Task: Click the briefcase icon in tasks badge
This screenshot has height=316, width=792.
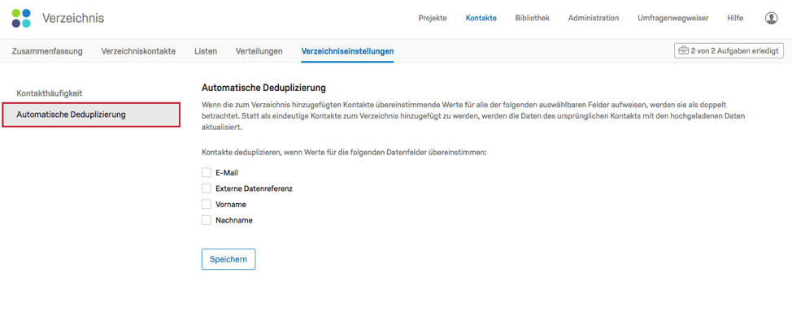Action: coord(683,51)
